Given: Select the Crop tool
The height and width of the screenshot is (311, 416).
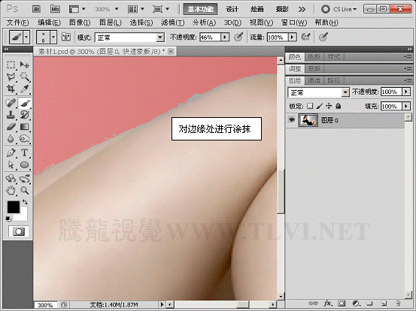Looking at the screenshot, I should pyautogui.click(x=11, y=89).
